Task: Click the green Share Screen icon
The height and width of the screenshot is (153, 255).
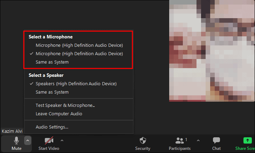Action: click(x=248, y=140)
